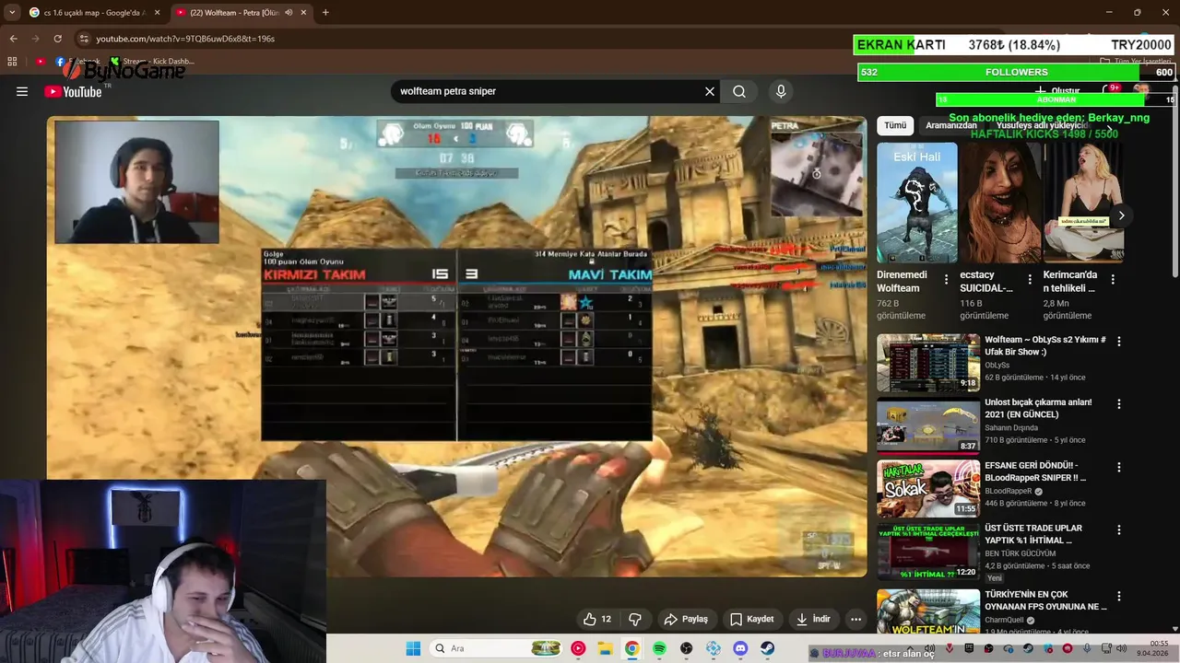Open the YouTube bookmark icon
The height and width of the screenshot is (663, 1180).
pyautogui.click(x=41, y=62)
